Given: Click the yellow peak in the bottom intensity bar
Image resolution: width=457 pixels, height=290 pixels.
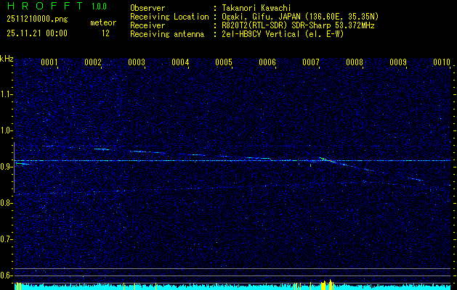Looking at the screenshot, I should pyautogui.click(x=329, y=283).
